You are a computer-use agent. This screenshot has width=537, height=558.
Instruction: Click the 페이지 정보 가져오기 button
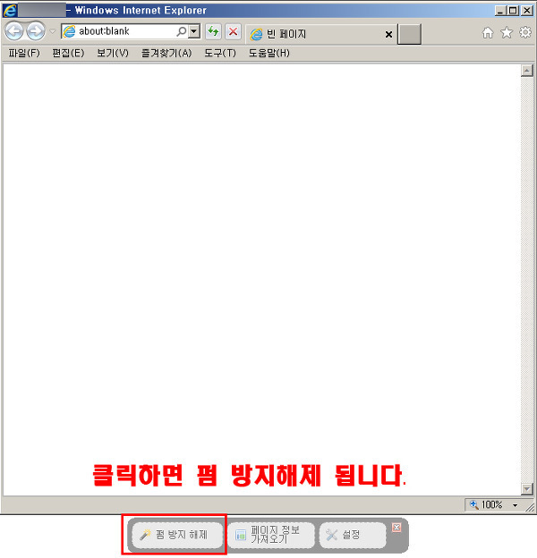[x=271, y=535]
